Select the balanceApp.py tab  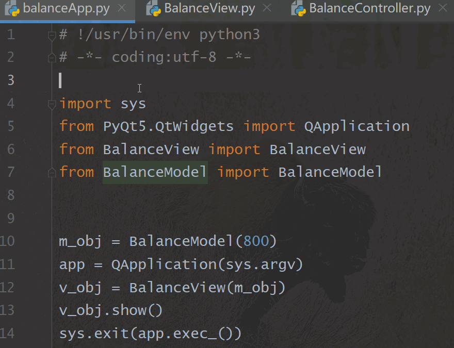(67, 8)
